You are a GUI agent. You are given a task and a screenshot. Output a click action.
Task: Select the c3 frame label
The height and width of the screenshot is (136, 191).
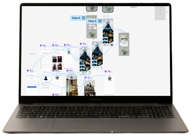point(104,16)
